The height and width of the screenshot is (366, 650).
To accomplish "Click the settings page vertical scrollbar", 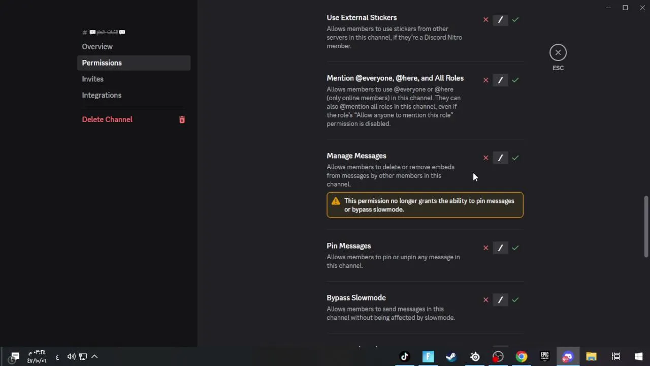I will (x=646, y=226).
